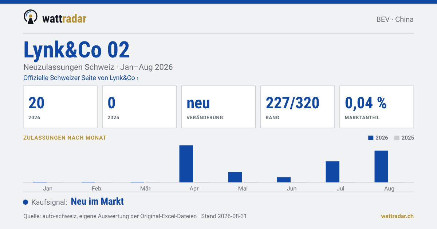Screen dimensions: 437x229
Task: Click the Mai axis label
Action: (243, 188)
